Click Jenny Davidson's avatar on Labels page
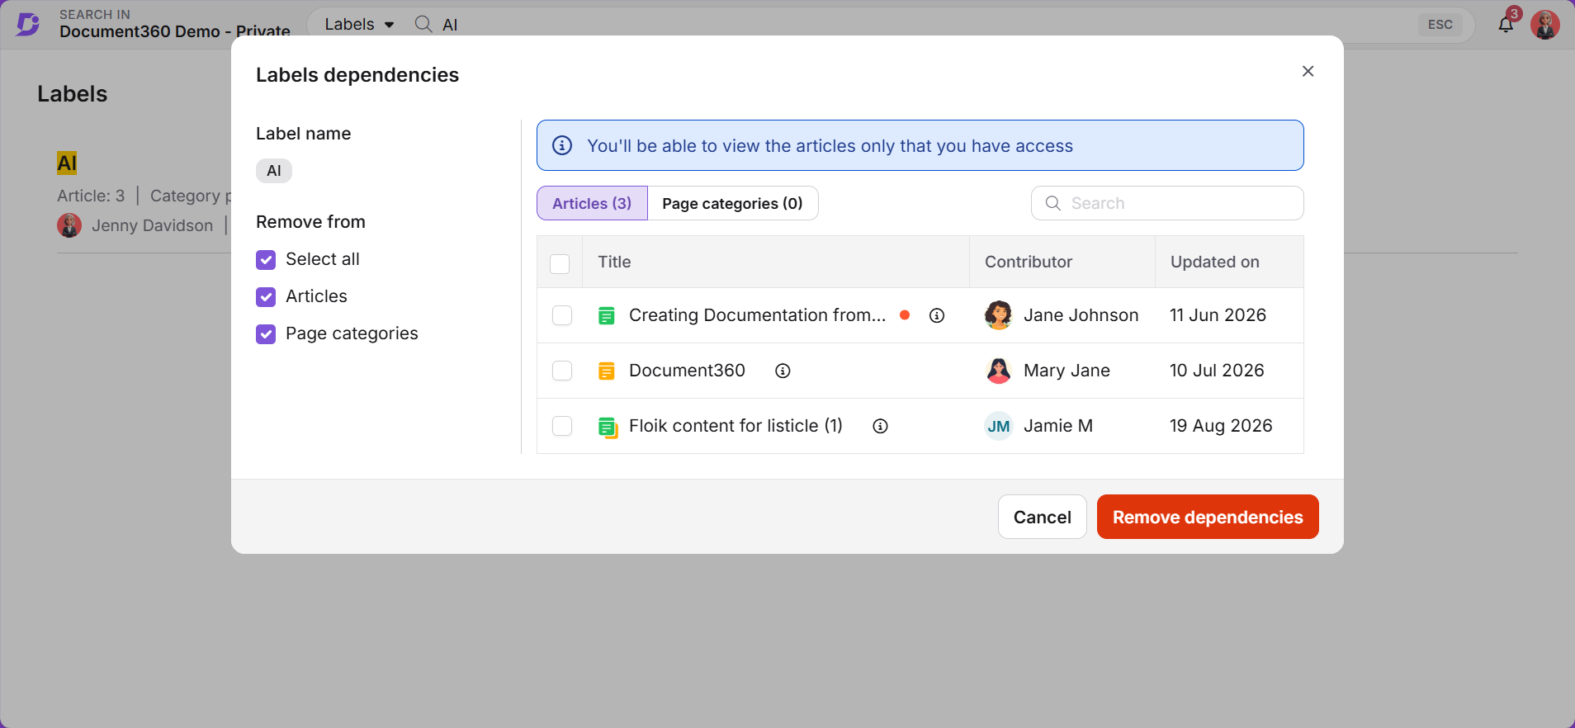Screen dimensions: 1575x728 coord(69,225)
